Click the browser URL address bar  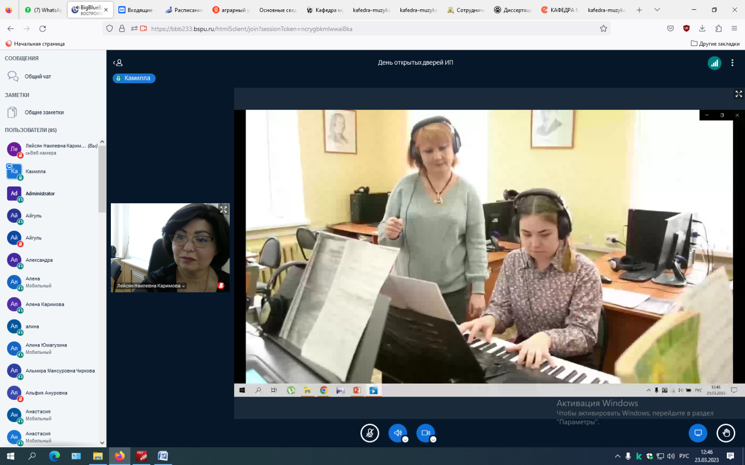354,29
